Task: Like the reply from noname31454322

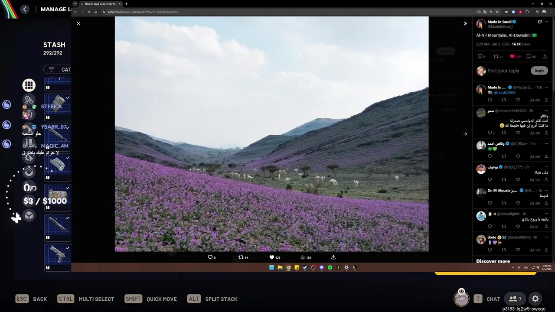Action: coord(518,133)
